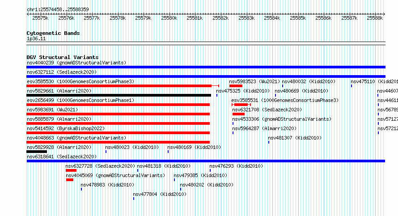Click the small red bar of nsv4045069
This screenshot has width=398, height=216.
click(70, 180)
